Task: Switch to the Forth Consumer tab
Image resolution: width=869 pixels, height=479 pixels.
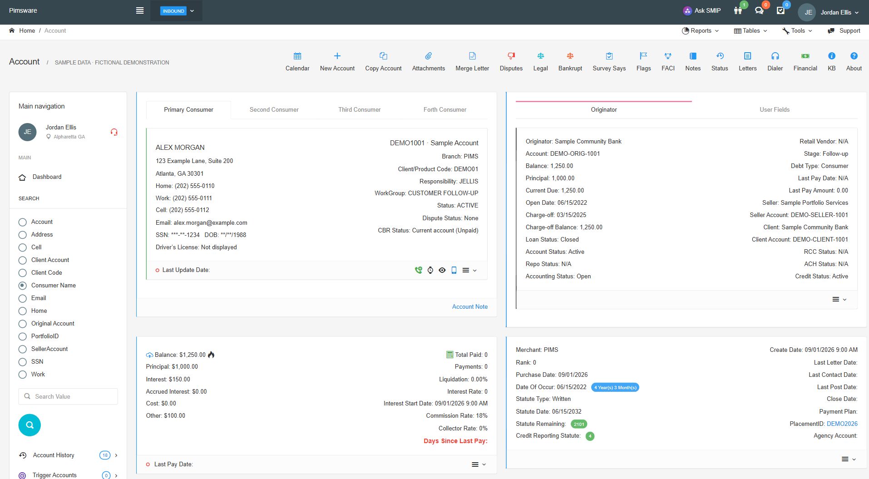Action: 444,109
